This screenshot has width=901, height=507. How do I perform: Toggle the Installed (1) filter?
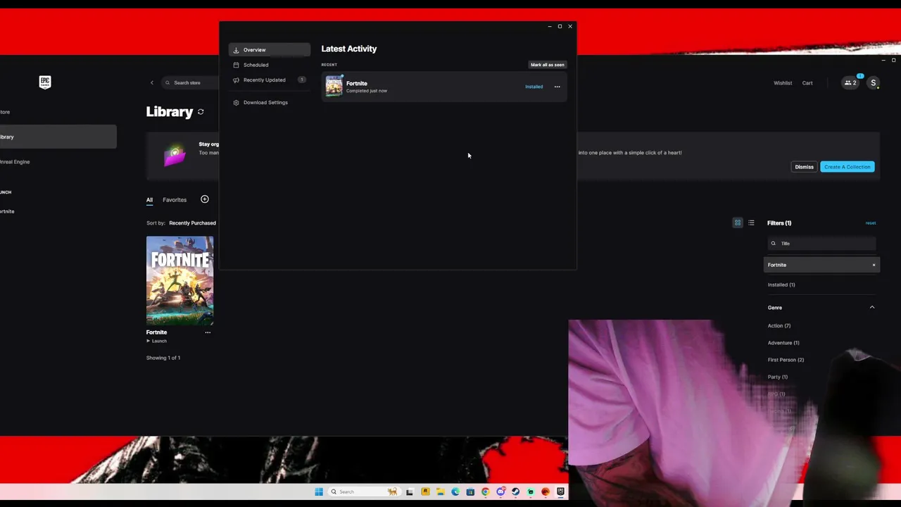click(x=781, y=284)
